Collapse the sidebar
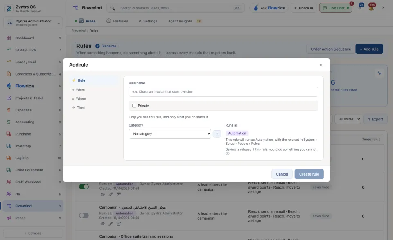 click(x=33, y=233)
